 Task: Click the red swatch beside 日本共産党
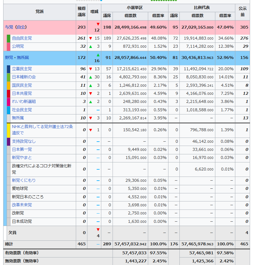click(8, 94)
